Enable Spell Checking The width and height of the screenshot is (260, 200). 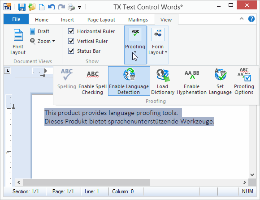tap(92, 82)
